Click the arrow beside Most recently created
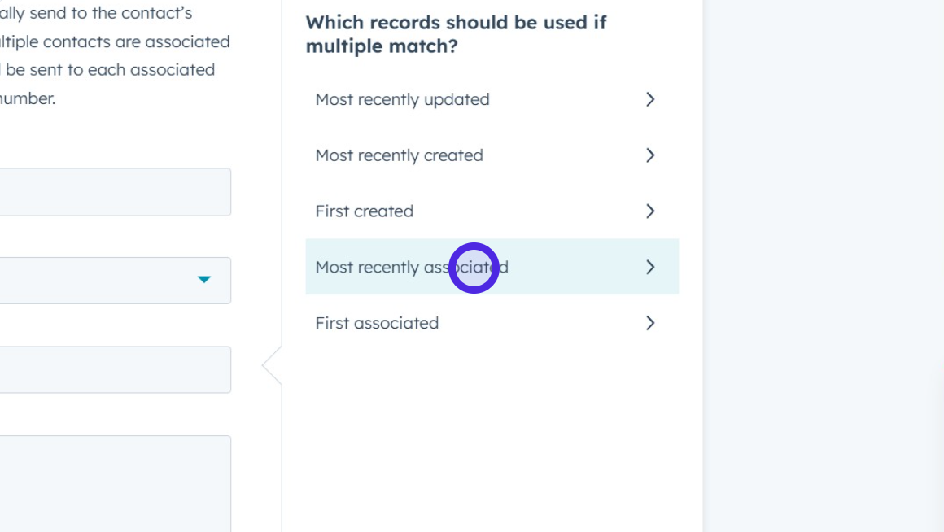This screenshot has width=944, height=532. [x=650, y=155]
